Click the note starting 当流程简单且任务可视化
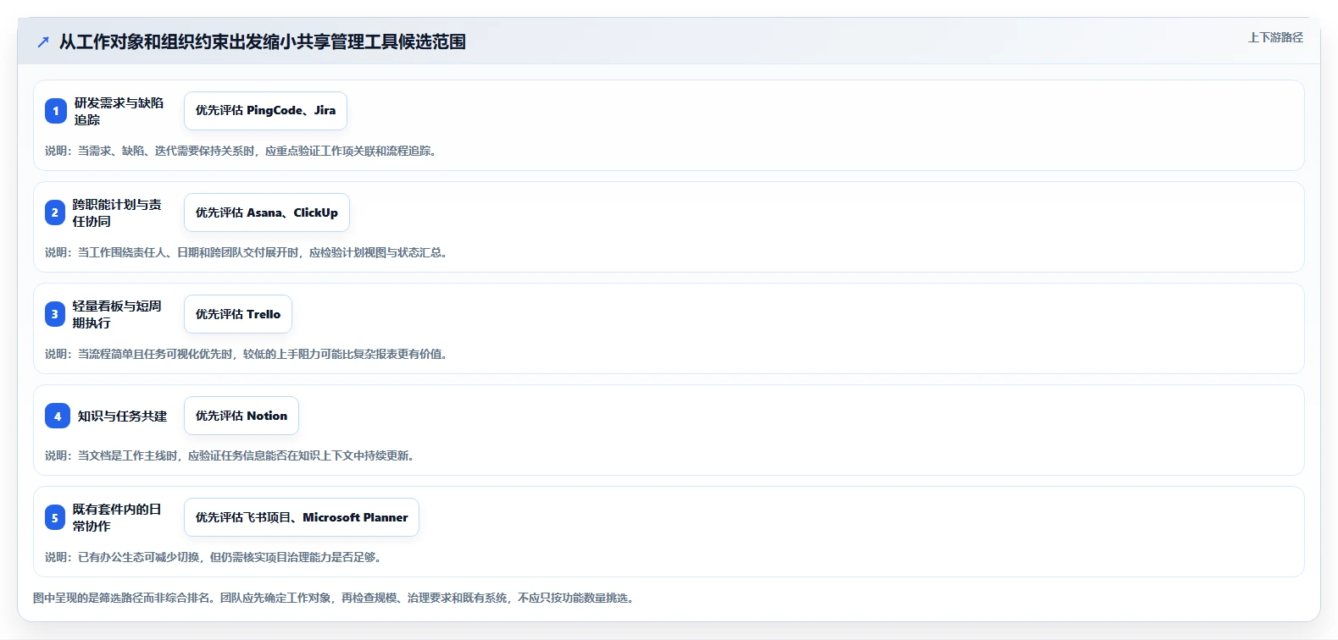1338x640 pixels. 247,354
